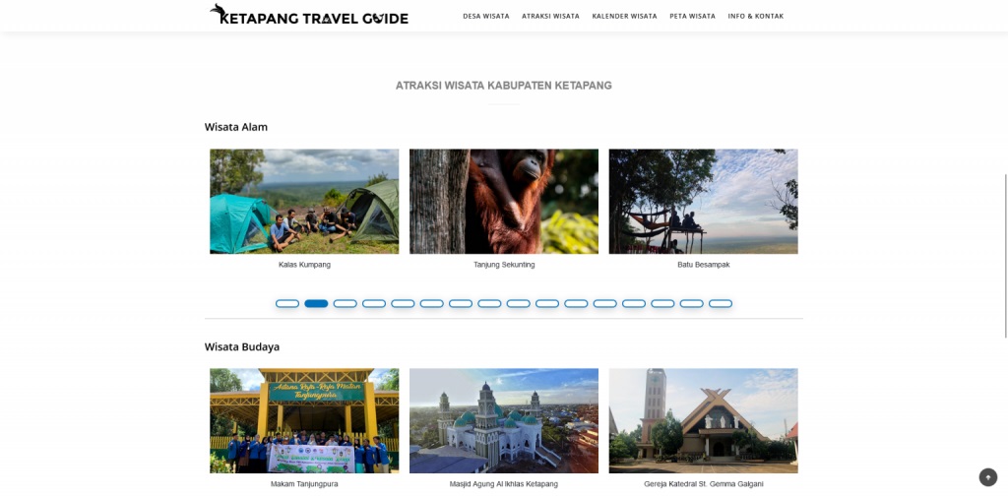Viewport: 1008px width, 497px height.
Task: Select the active filled carousel indicator
Action: point(316,303)
